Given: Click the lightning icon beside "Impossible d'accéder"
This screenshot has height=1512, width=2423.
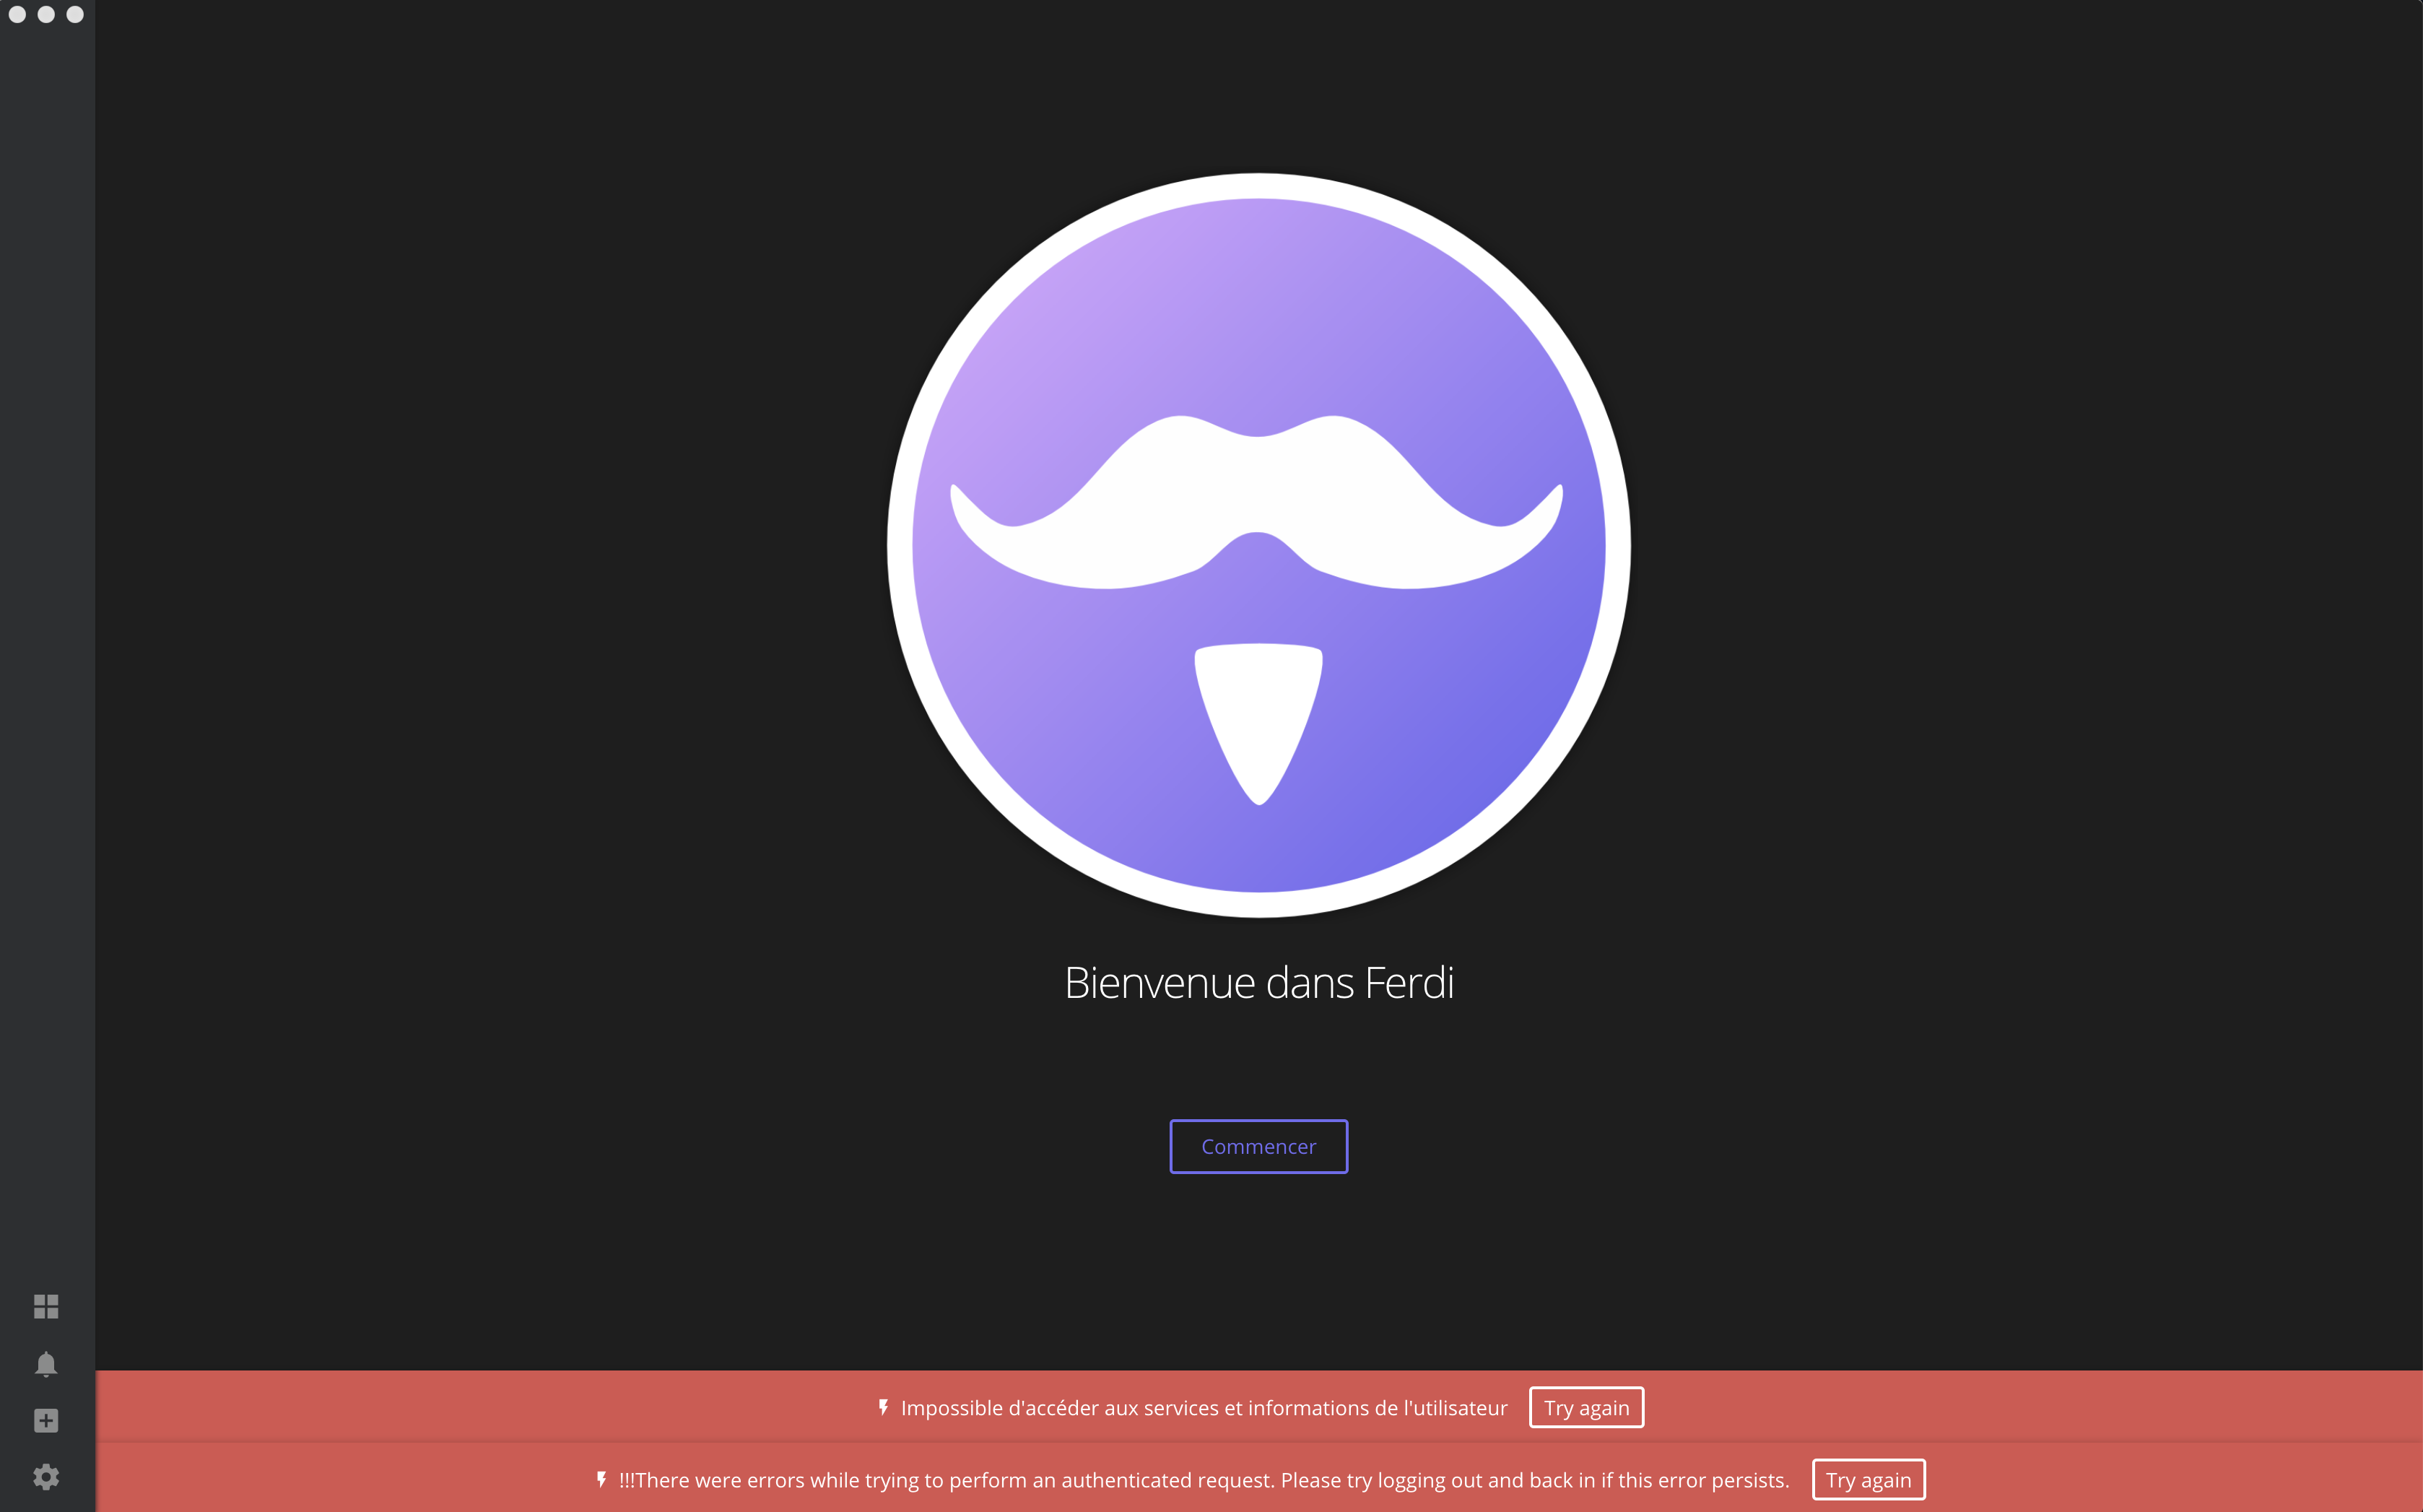Looking at the screenshot, I should pyautogui.click(x=884, y=1408).
